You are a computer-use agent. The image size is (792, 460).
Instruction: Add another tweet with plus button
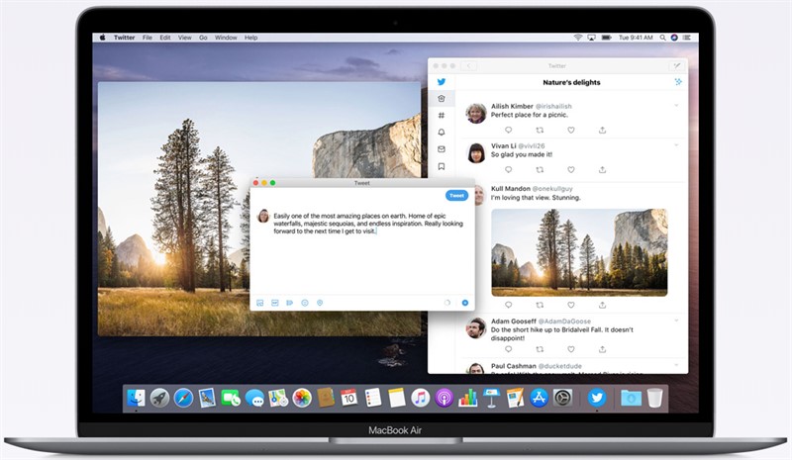coord(465,303)
